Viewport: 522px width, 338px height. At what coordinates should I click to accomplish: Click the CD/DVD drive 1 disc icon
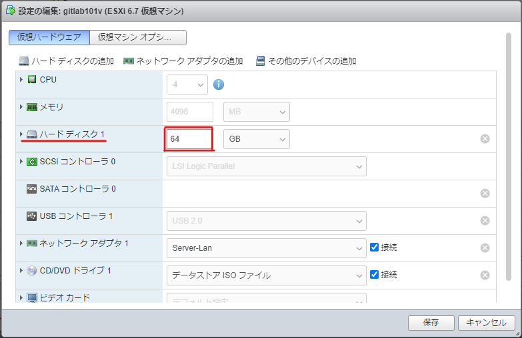tap(31, 271)
